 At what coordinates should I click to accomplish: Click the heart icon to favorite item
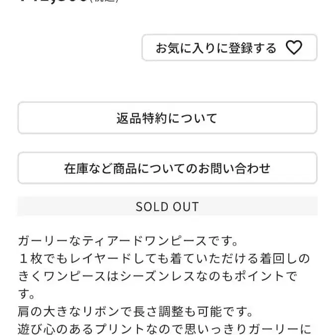(x=294, y=48)
